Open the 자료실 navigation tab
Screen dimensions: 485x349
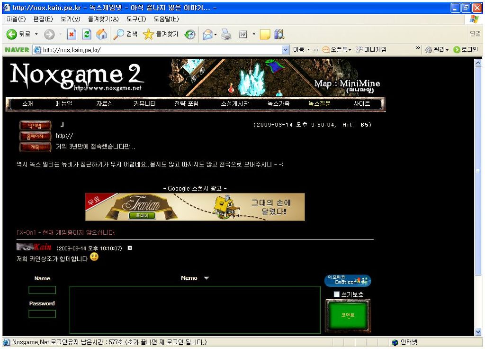coord(105,104)
